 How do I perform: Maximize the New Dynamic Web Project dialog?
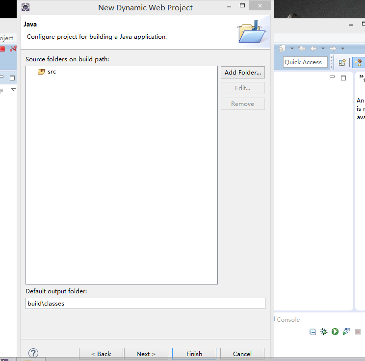tap(242, 5)
